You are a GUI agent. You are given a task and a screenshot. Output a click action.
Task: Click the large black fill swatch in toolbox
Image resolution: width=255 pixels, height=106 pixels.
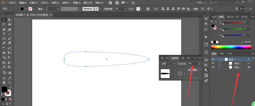pos(4,89)
